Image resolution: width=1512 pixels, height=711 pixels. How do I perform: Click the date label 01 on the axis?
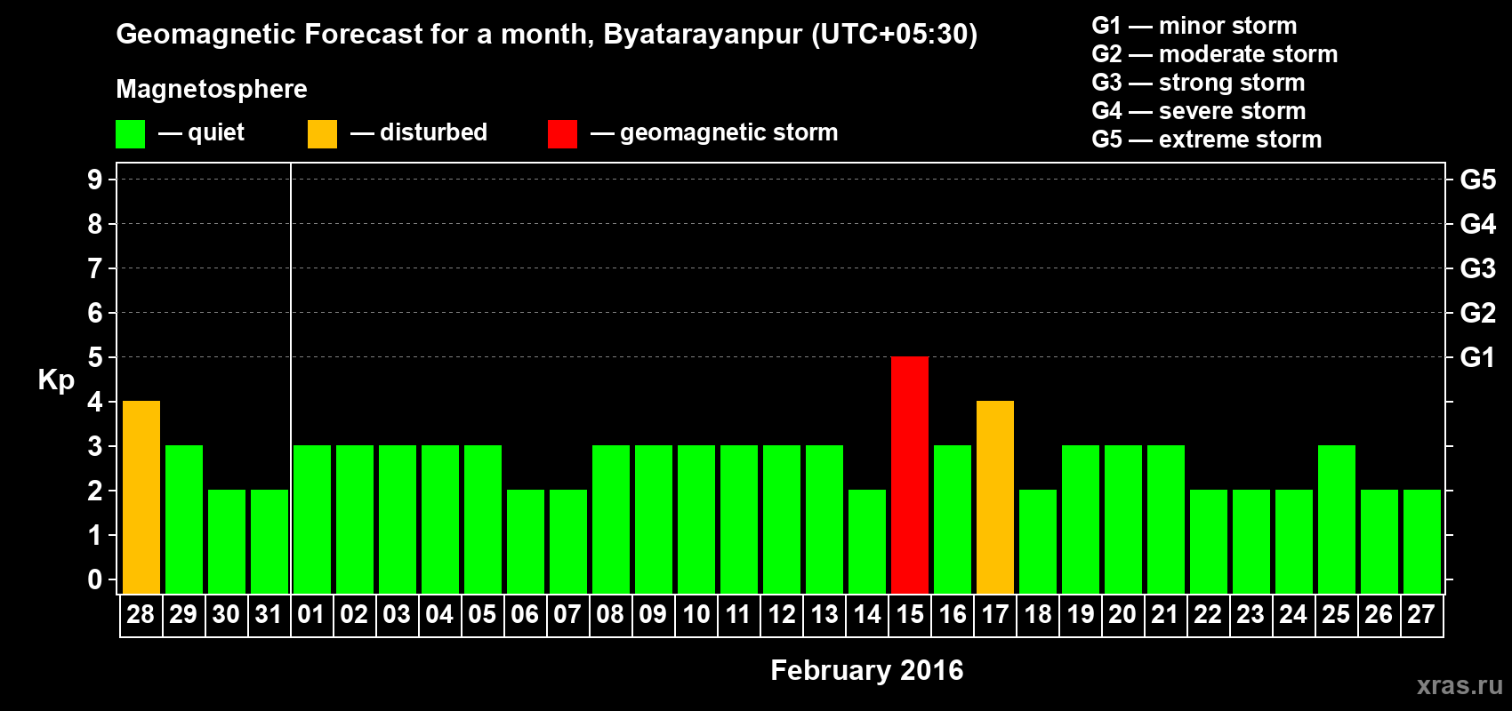pos(311,615)
